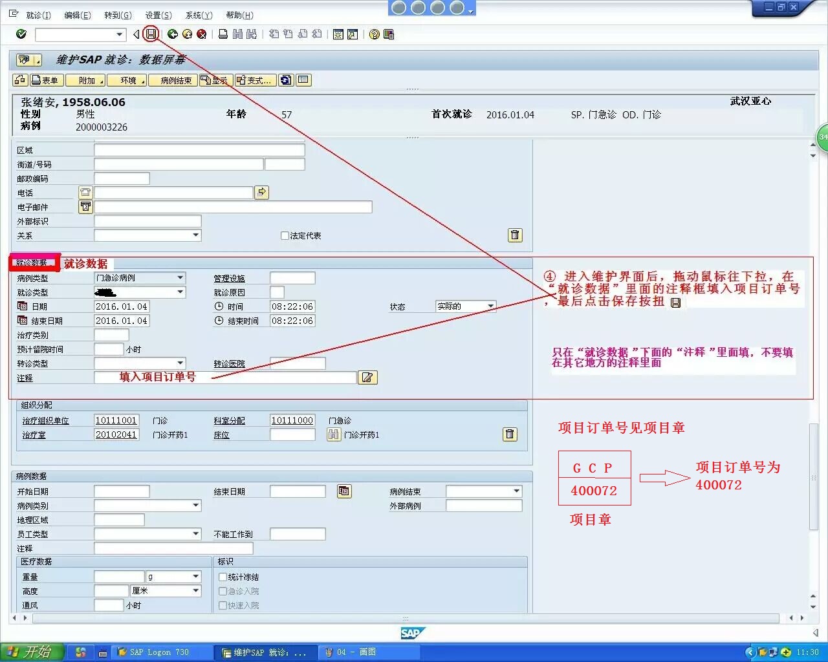Click the Create New Session icon

tap(338, 34)
